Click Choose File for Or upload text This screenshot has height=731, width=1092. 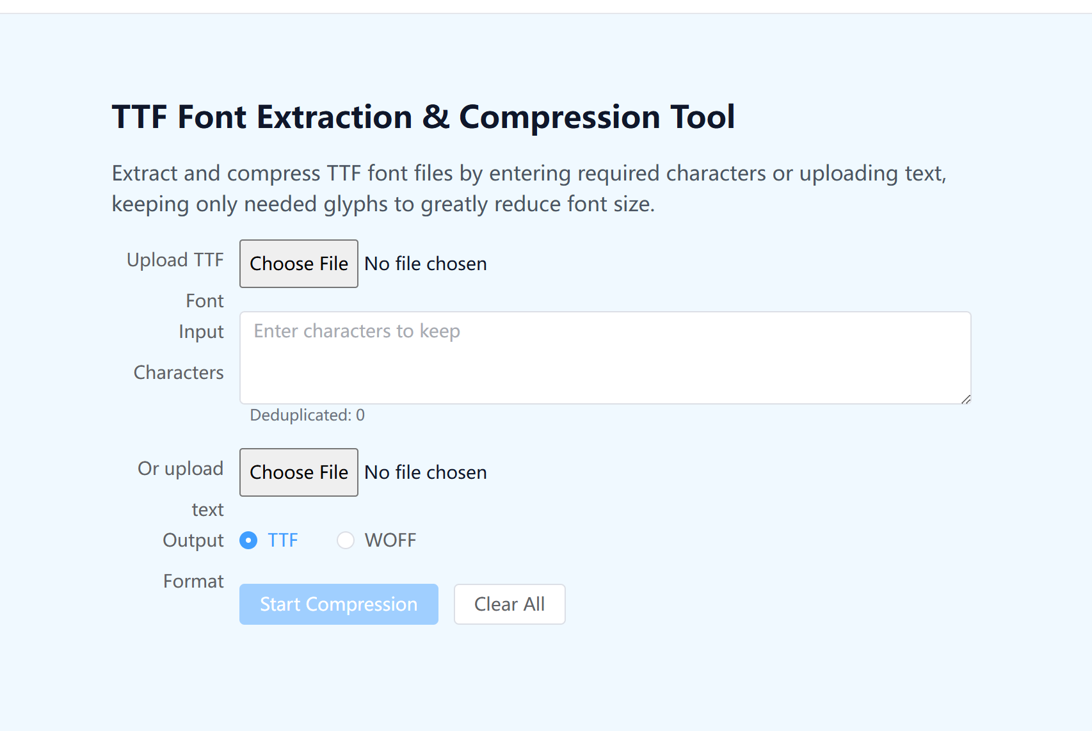click(x=298, y=472)
